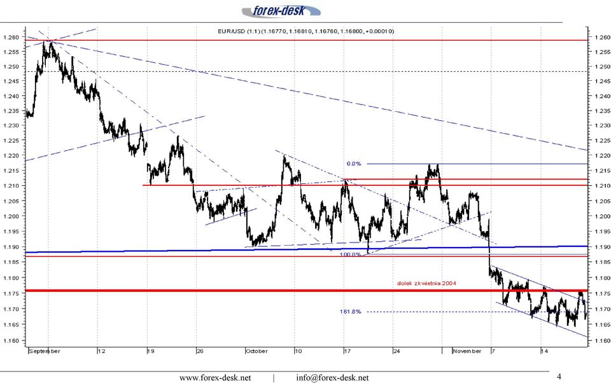Viewport: 611px width, 383px height.
Task: Click 1.185 on the right price axis
Action: click(603, 262)
